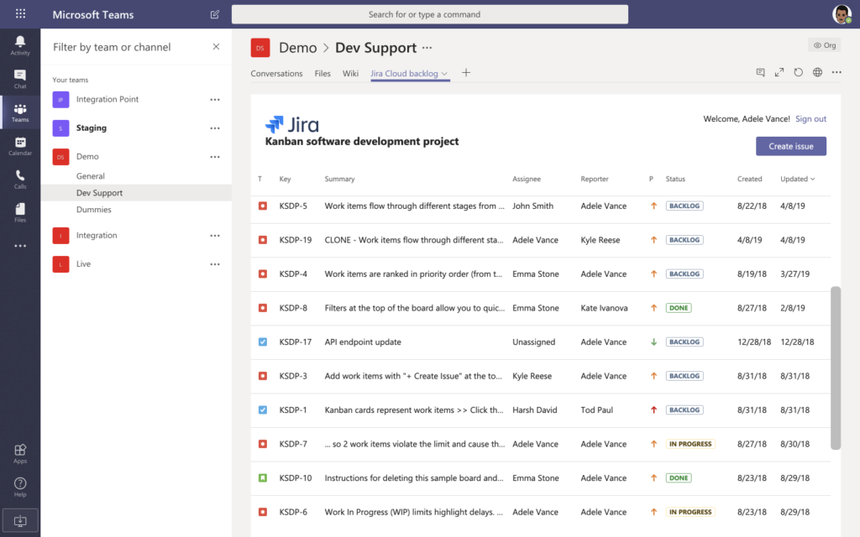860x537 pixels.
Task: Click the bug type icon for KSDP-5
Action: (263, 206)
